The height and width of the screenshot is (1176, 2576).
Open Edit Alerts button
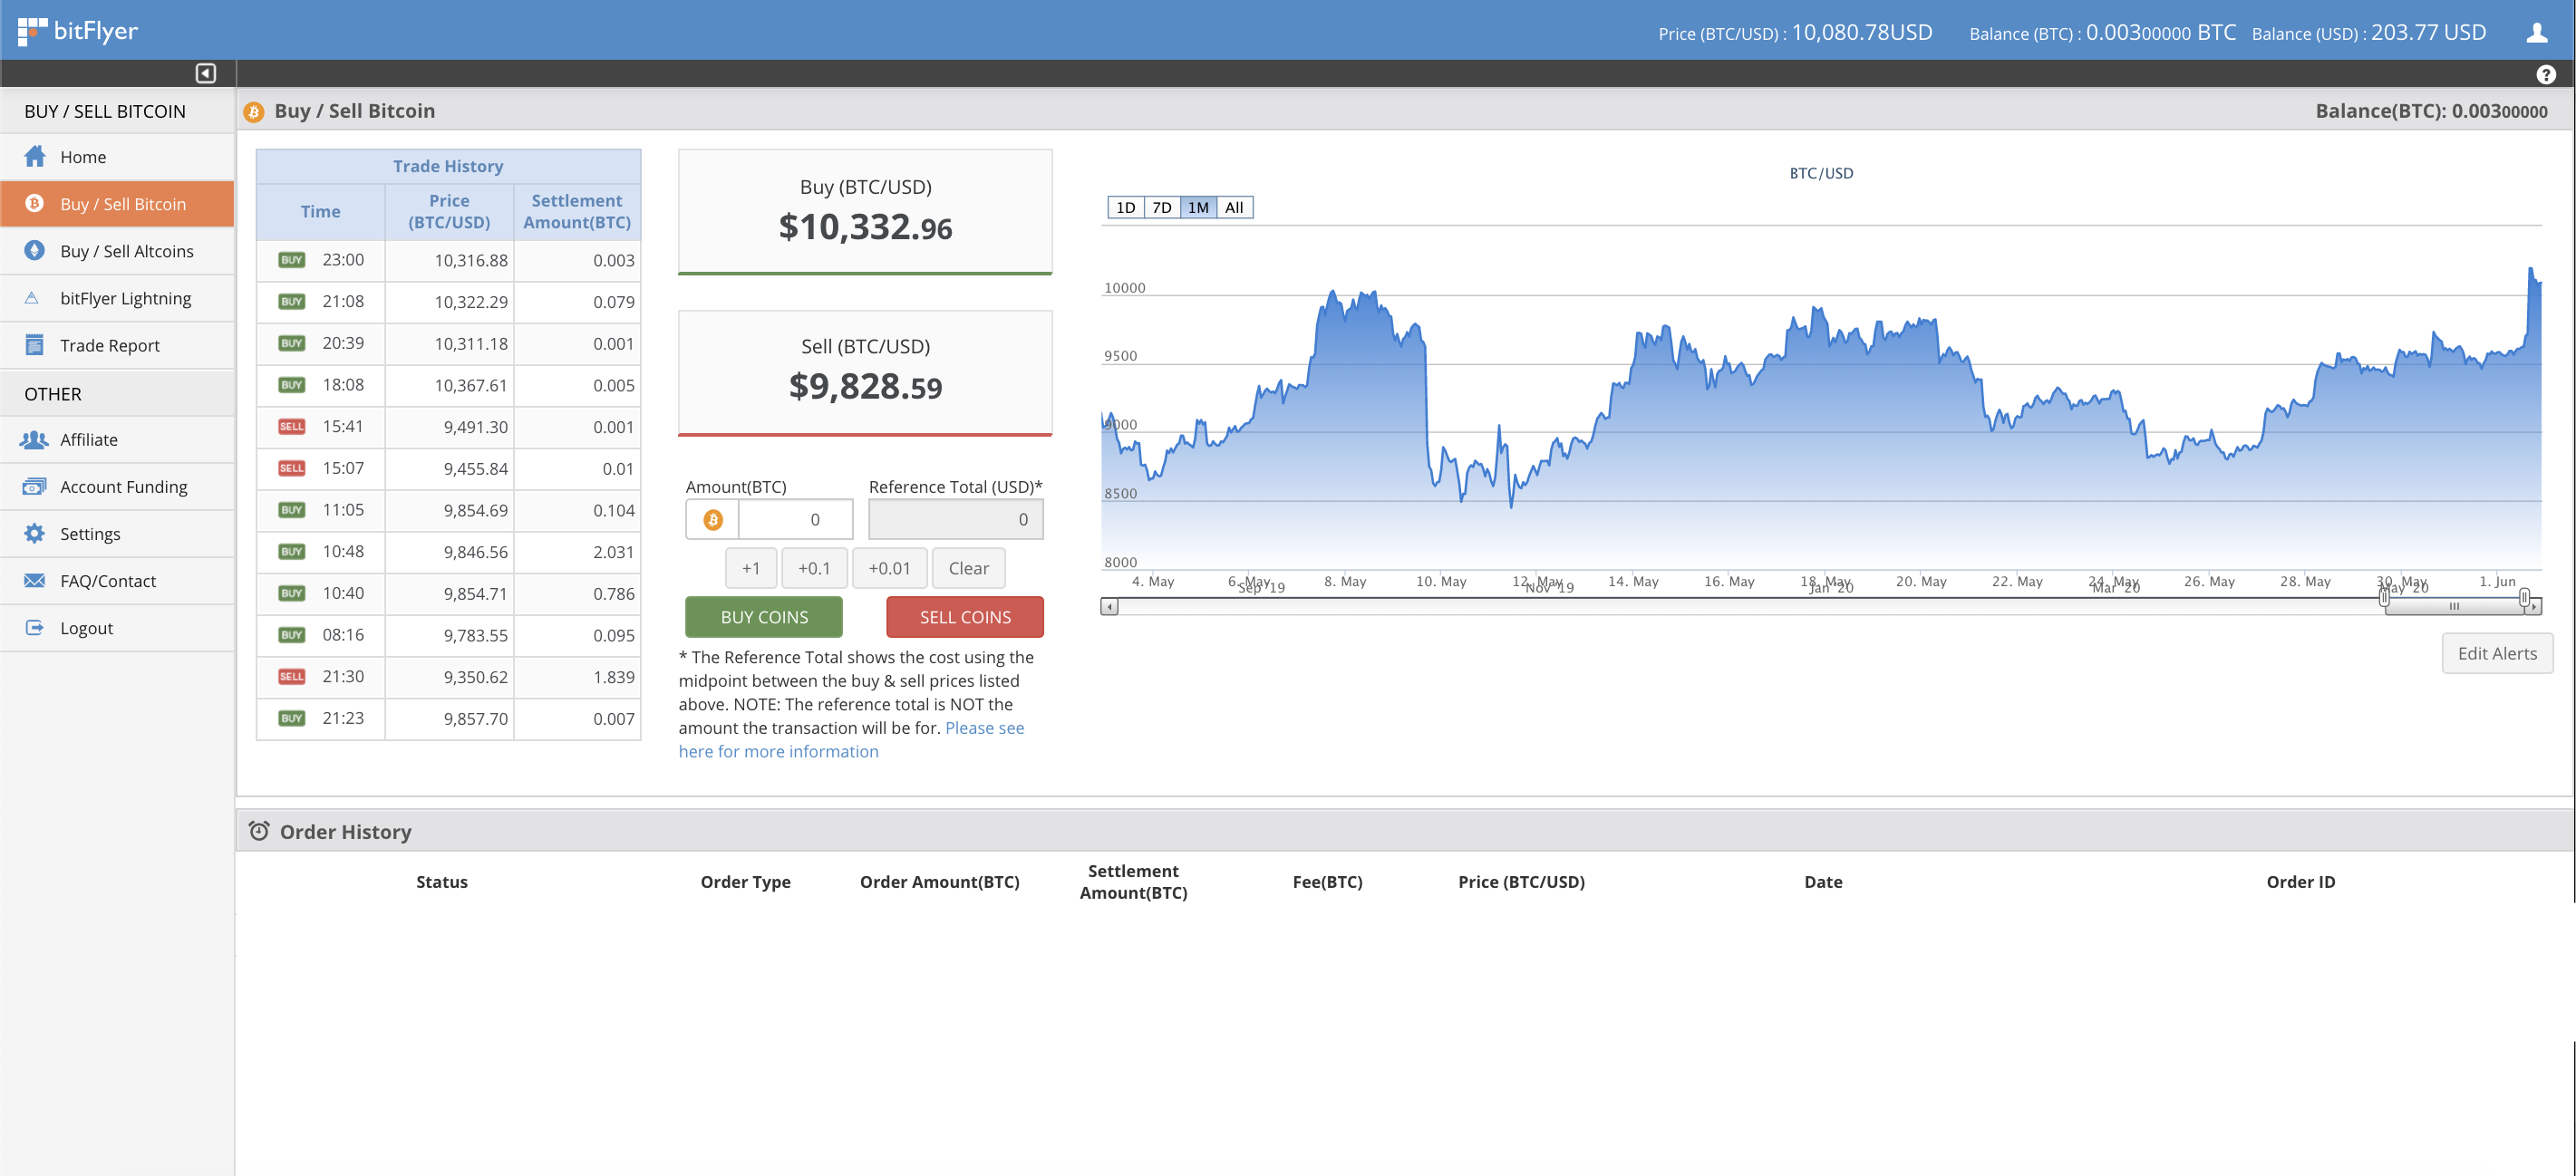[x=2497, y=653]
